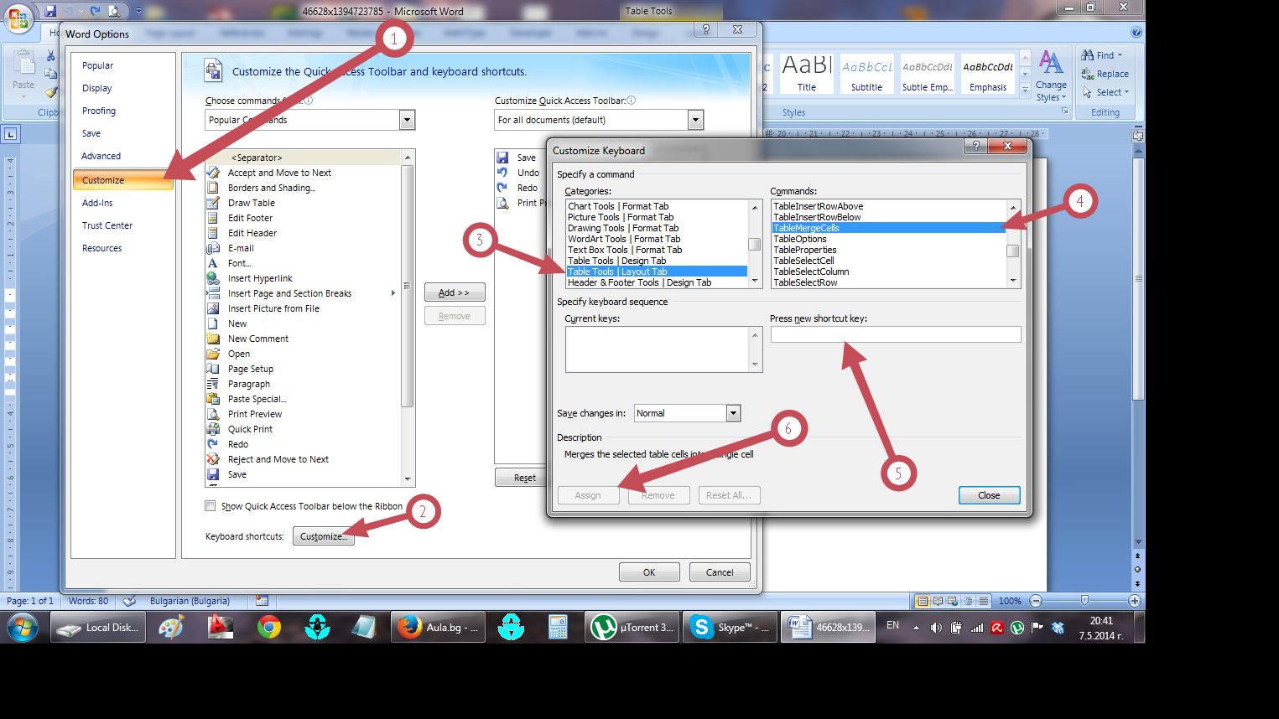Open Quick Access Toolbar customize arrow in title bar
The image size is (1279, 719).
tap(137, 12)
